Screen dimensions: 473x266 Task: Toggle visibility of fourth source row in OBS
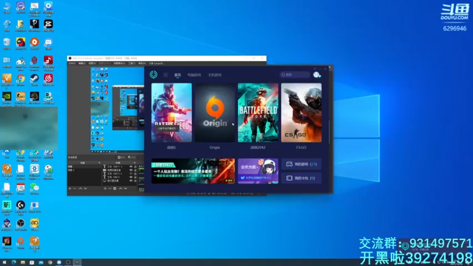[x=131, y=177]
